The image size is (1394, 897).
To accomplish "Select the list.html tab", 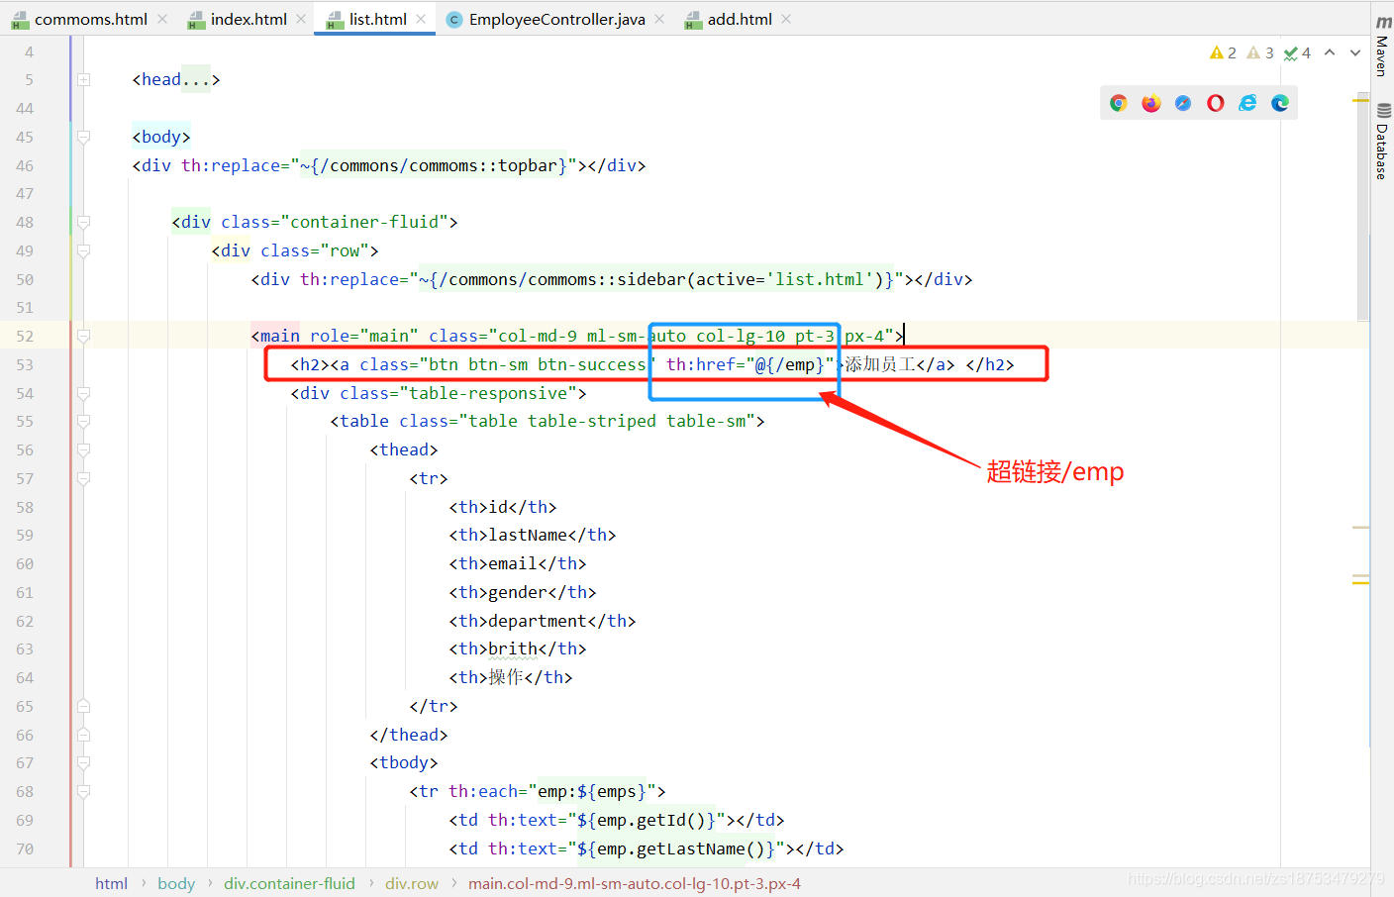I will 377,19.
